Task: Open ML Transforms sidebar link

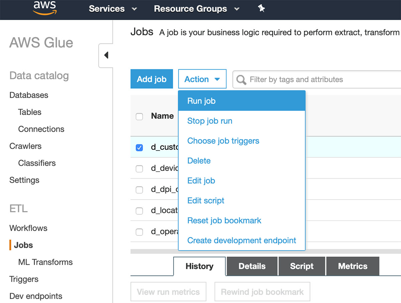Action: tap(45, 263)
